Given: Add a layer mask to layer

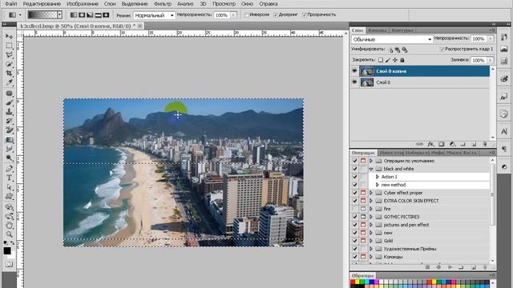Looking at the screenshot, I should pyautogui.click(x=442, y=144).
